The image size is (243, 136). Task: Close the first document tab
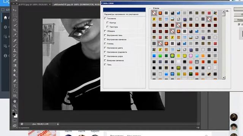pyautogui.click(x=50, y=5)
